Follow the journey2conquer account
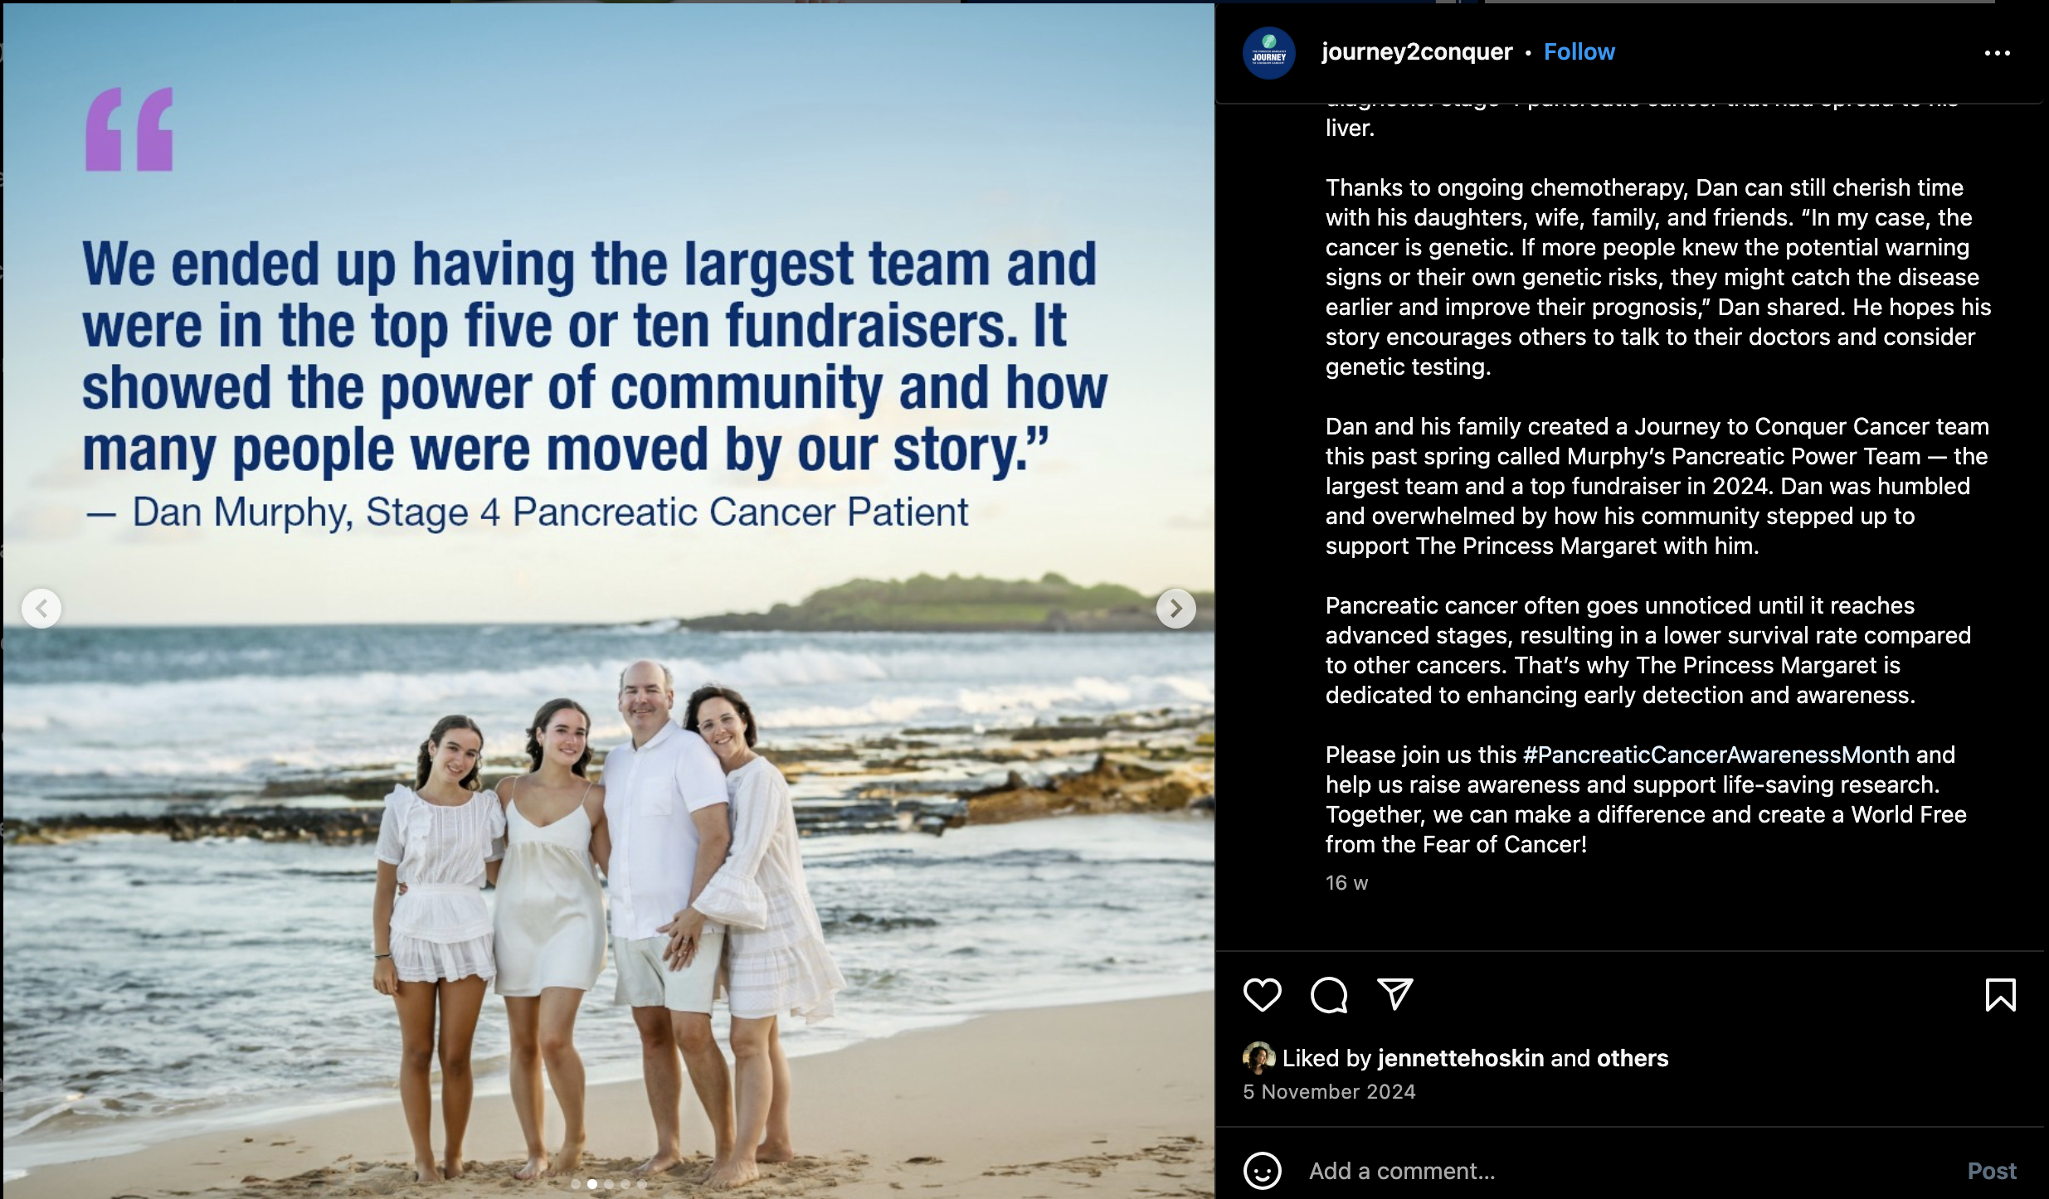The width and height of the screenshot is (2049, 1199). (x=1579, y=52)
